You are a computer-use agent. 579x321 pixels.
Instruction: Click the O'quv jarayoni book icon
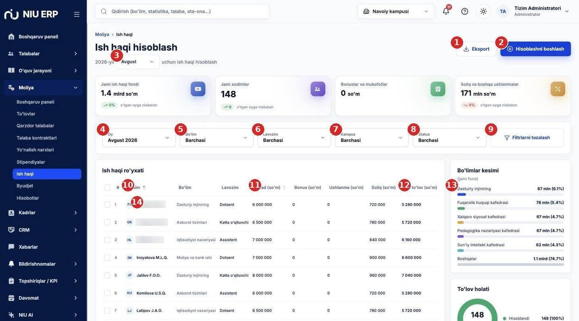pos(11,70)
